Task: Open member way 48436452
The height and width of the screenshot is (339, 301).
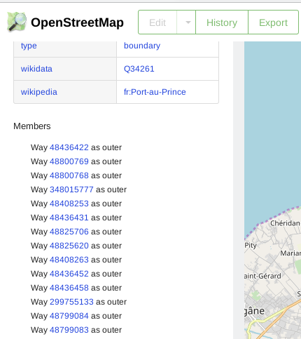Action: [69, 274]
